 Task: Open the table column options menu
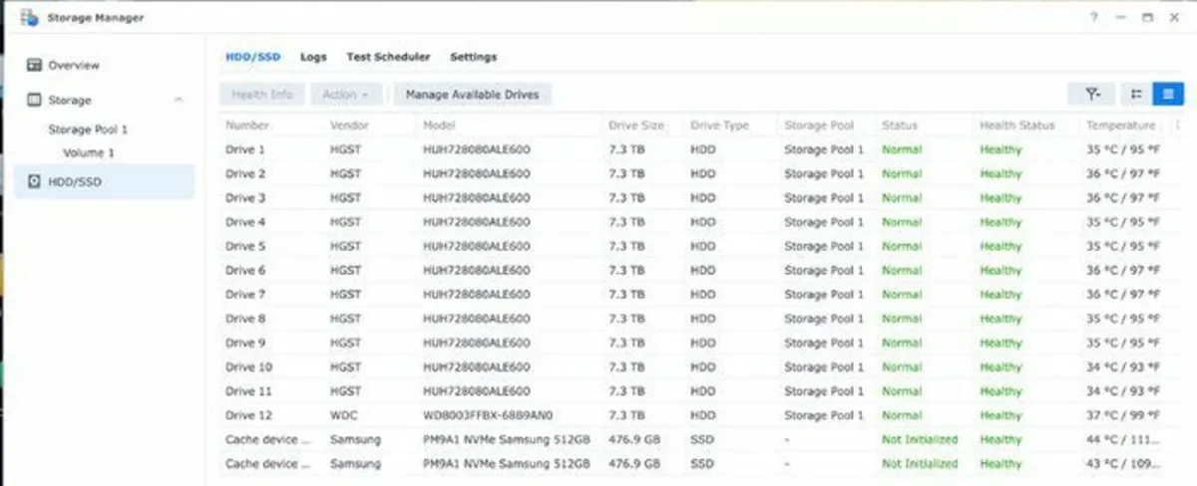tap(1177, 125)
